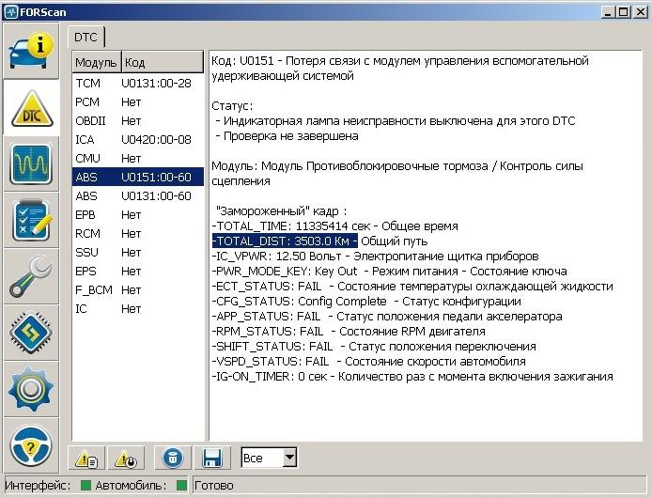Viewport: 652px width, 498px height.
Task: Open the vehicle information section icon
Action: point(31,52)
